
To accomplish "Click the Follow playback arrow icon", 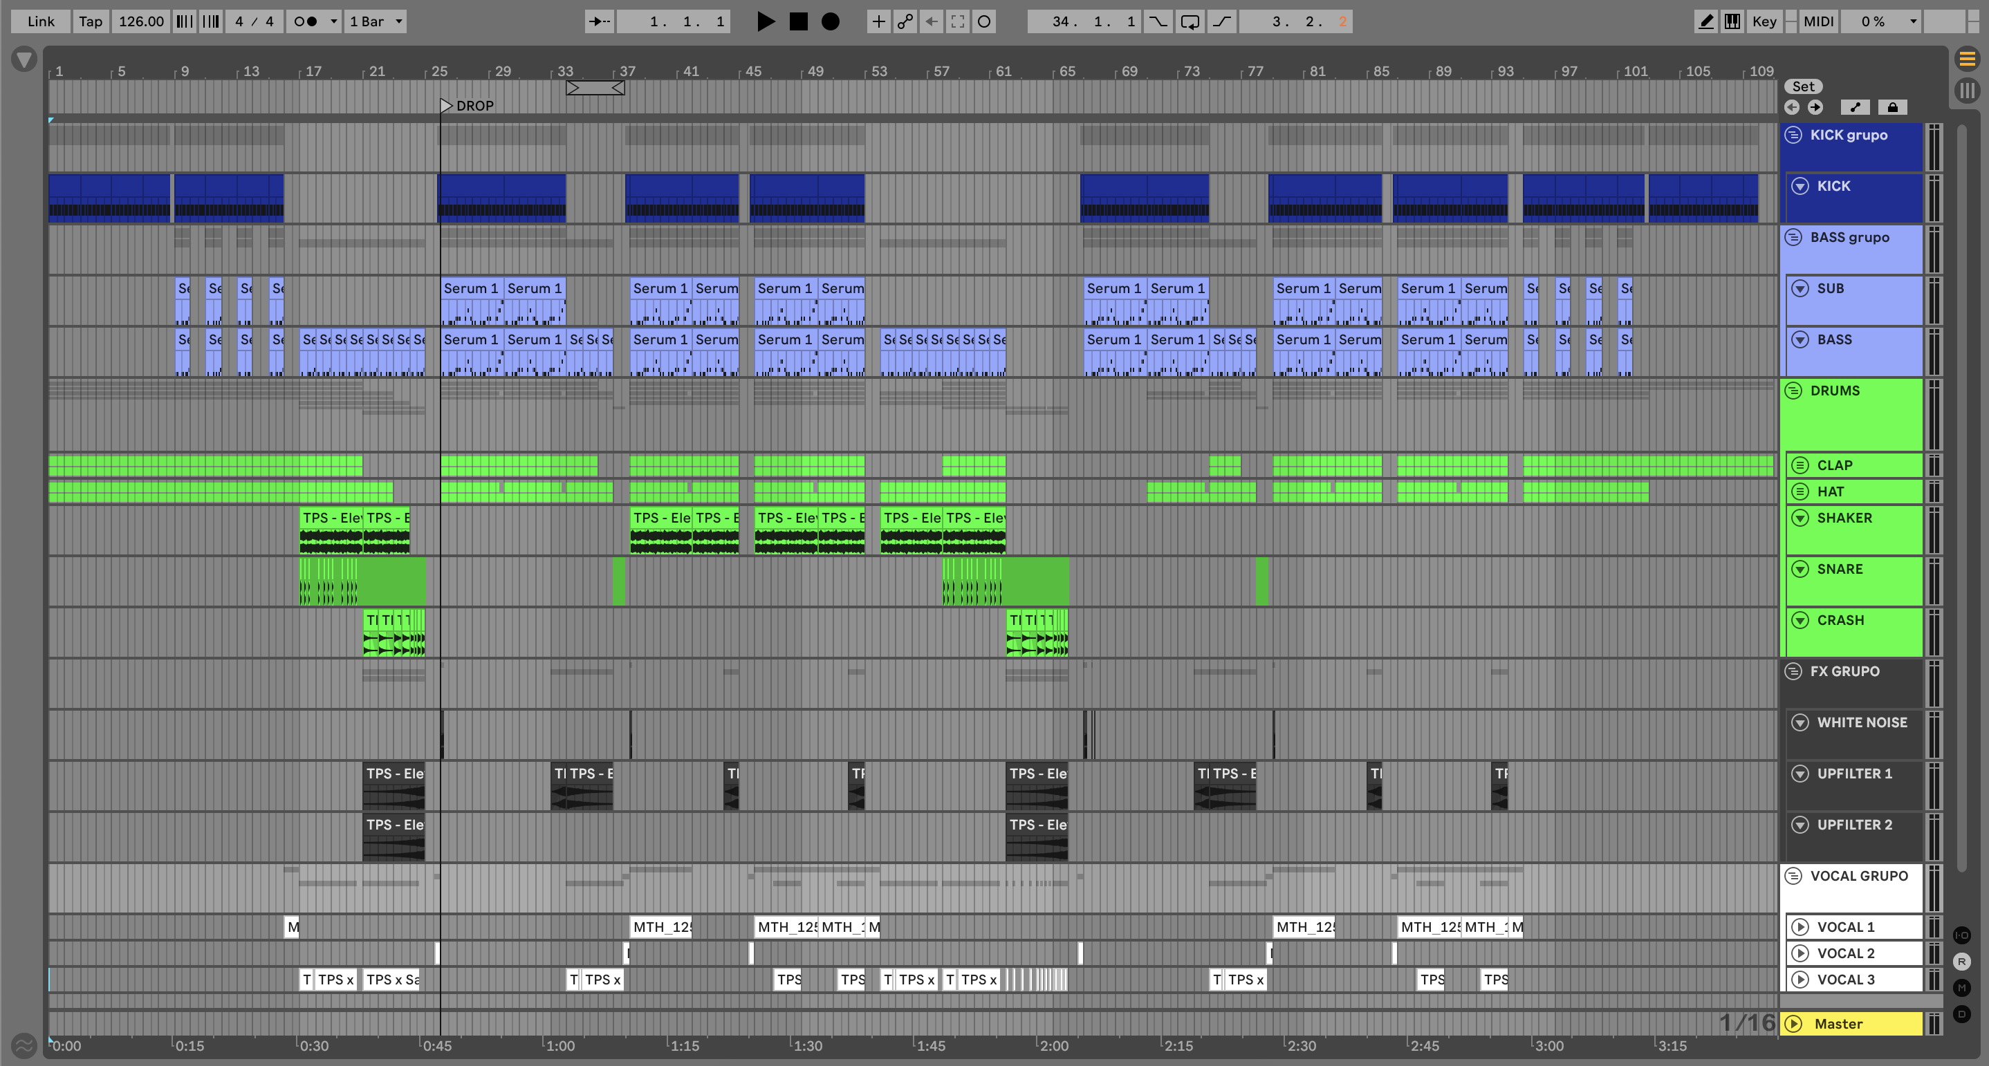I will (599, 21).
